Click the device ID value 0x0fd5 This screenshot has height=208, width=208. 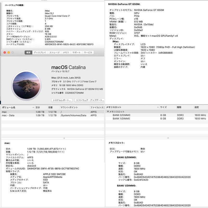click(138, 27)
